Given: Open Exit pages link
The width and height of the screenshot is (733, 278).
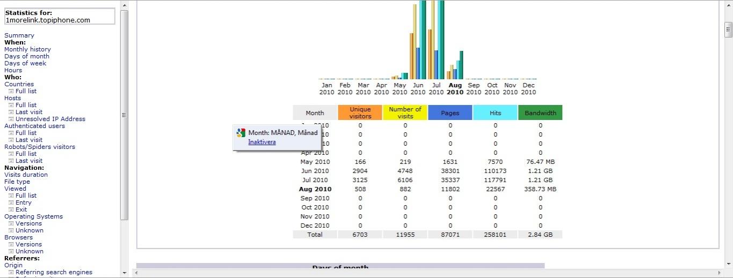Looking at the screenshot, I should 21,209.
